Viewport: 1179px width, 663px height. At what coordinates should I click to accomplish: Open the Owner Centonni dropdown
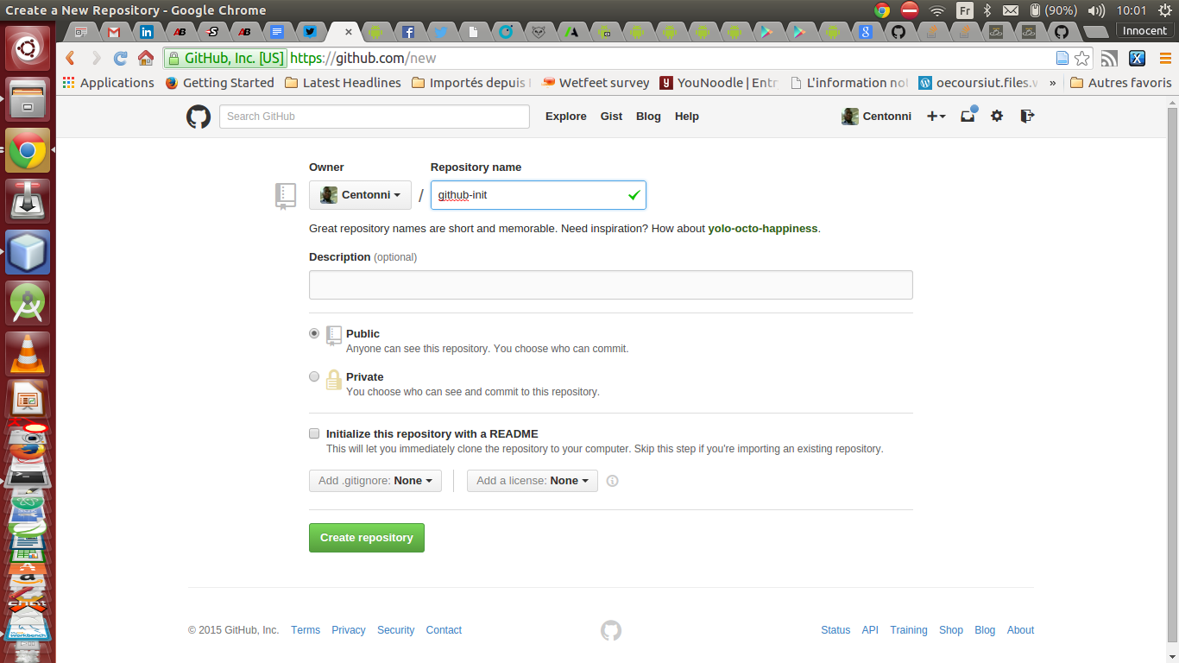tap(360, 195)
